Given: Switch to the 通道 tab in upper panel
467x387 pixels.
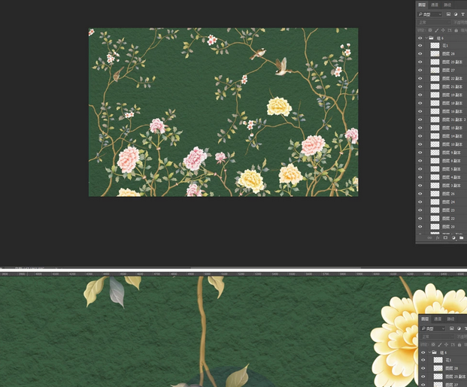Looking at the screenshot, I should point(435,5).
